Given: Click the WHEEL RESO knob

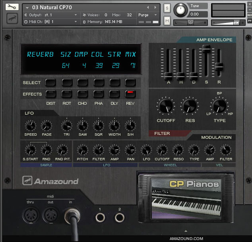Looking at the screenshot, I should (178, 150).
